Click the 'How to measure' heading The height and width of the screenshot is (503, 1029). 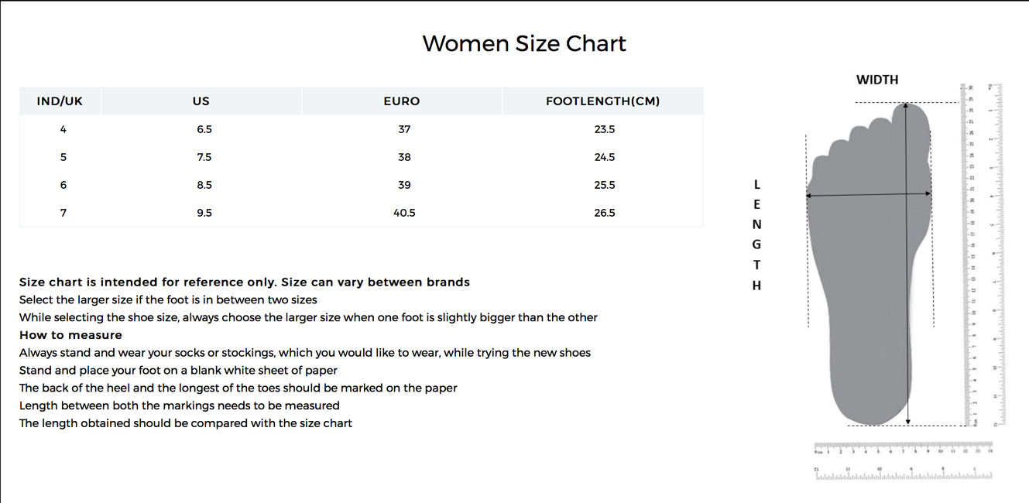70,335
